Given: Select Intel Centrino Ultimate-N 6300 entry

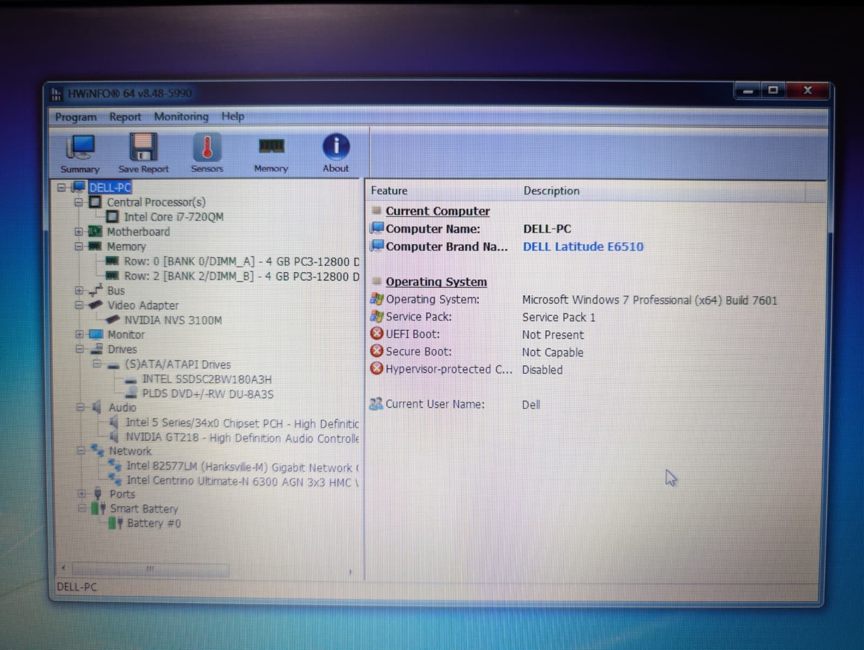Looking at the screenshot, I should (x=242, y=482).
